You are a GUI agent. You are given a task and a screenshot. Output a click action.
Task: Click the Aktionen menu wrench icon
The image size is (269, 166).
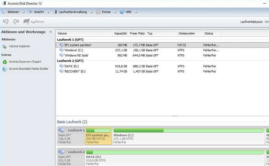4,12
